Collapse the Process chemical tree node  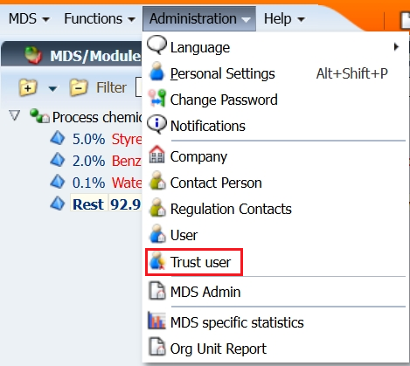[14, 115]
